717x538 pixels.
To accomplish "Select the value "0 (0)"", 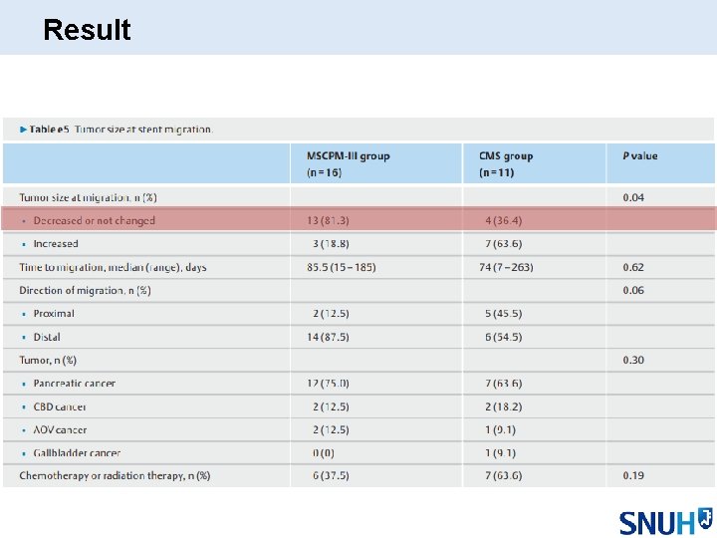I will click(x=324, y=453).
